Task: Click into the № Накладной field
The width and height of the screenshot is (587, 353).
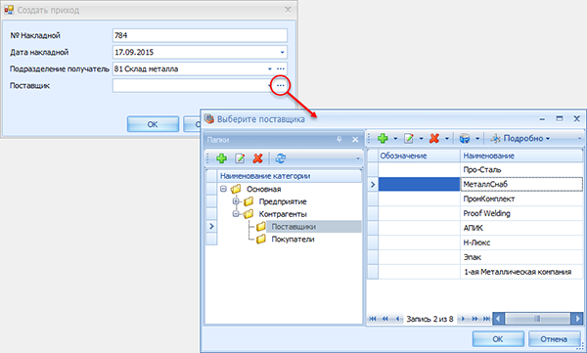Action: 200,35
